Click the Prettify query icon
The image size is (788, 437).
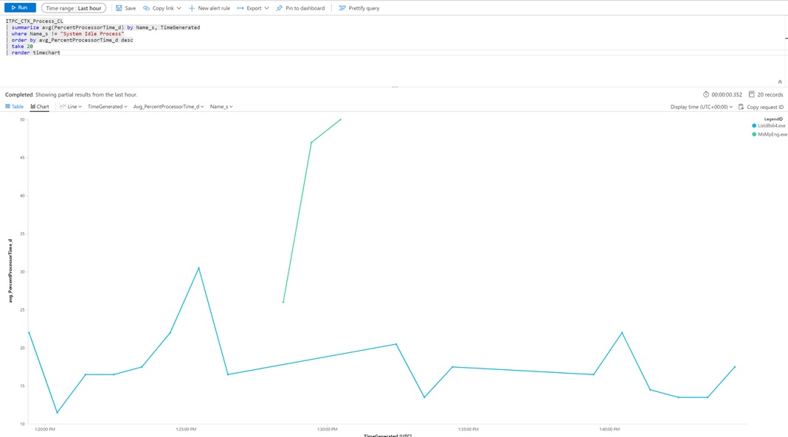tap(342, 8)
